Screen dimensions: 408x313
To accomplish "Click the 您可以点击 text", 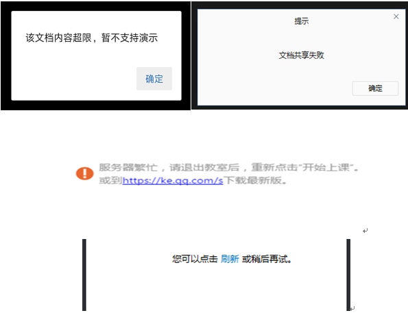I will click(x=195, y=259).
